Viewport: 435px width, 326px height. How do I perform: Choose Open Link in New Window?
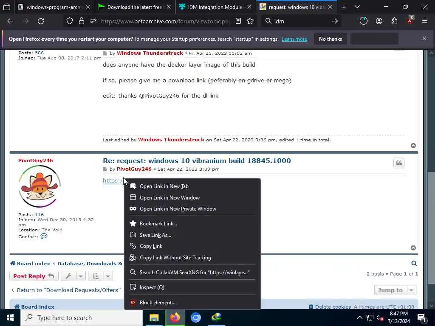click(x=192, y=198)
